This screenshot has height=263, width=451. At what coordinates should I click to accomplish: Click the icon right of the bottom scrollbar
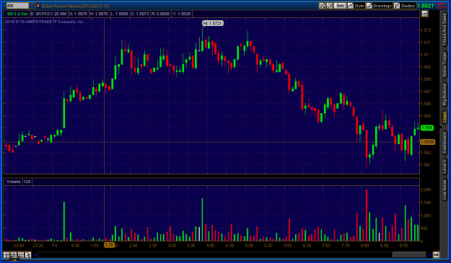click(437, 254)
